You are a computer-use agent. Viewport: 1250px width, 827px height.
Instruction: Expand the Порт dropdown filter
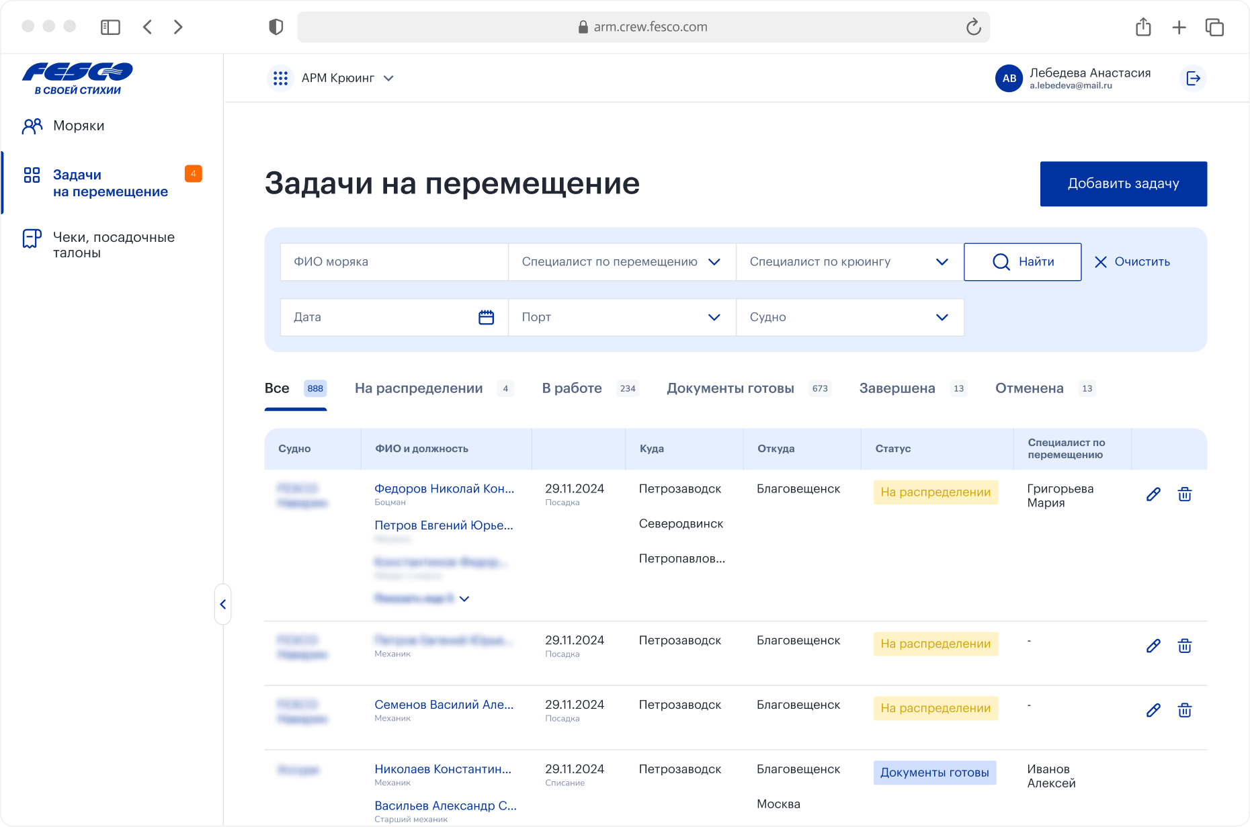pyautogui.click(x=621, y=317)
